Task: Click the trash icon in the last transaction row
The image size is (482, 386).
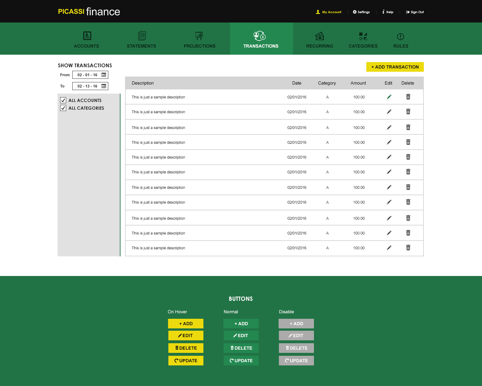Action: 408,248
